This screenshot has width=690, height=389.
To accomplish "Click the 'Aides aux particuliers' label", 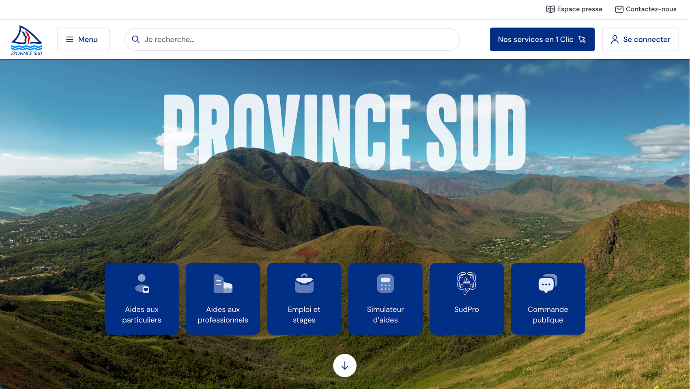I will pos(142,314).
